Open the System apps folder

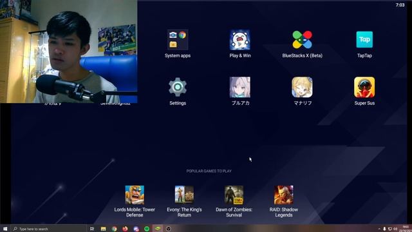(178, 40)
